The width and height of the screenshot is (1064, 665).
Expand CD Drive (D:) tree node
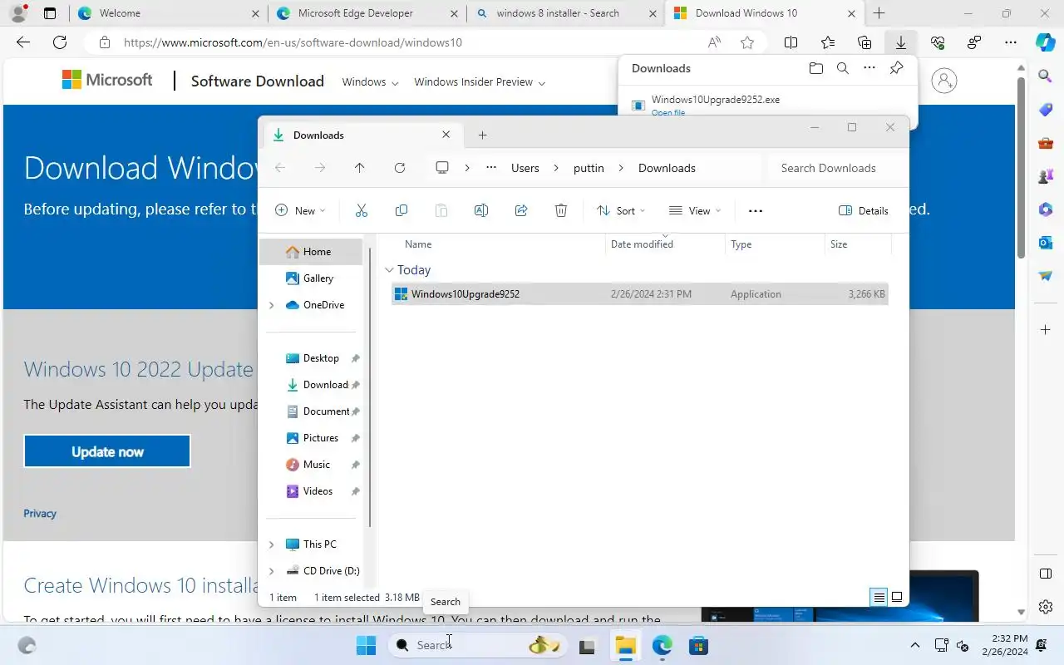271,571
